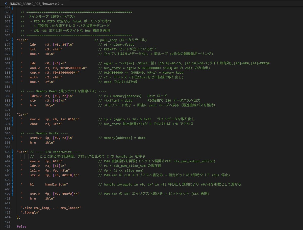Click the "// ---- I/O Read/Write ----" comment
Image resolution: width=303 pixels, height=230 pixels.
[55, 152]
